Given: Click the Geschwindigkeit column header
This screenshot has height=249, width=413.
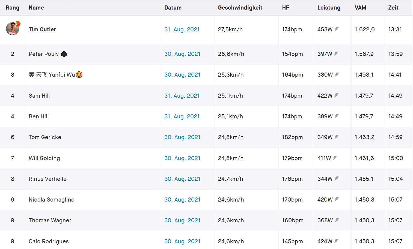Looking at the screenshot, I should (x=240, y=8).
